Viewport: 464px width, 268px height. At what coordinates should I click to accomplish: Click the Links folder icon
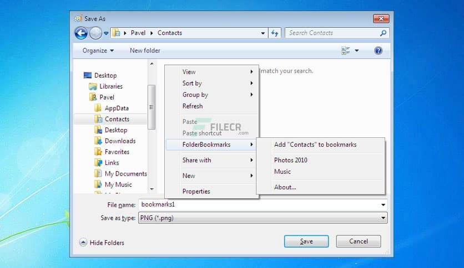pyautogui.click(x=98, y=163)
